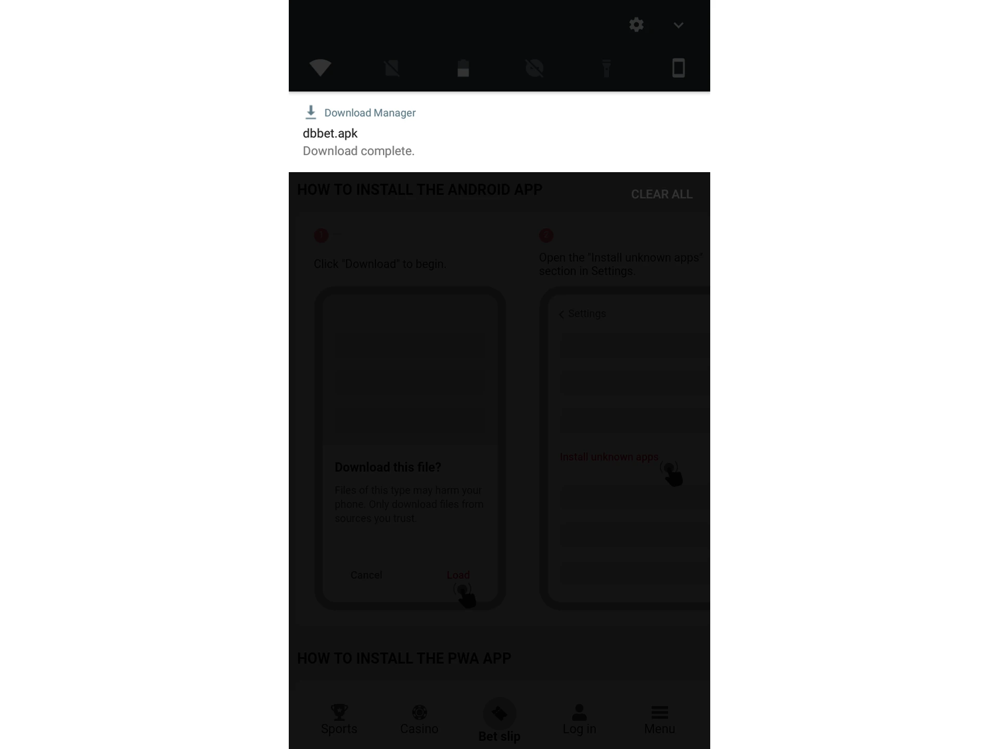
Task: Click the Load button in download dialog
Action: coord(458,574)
